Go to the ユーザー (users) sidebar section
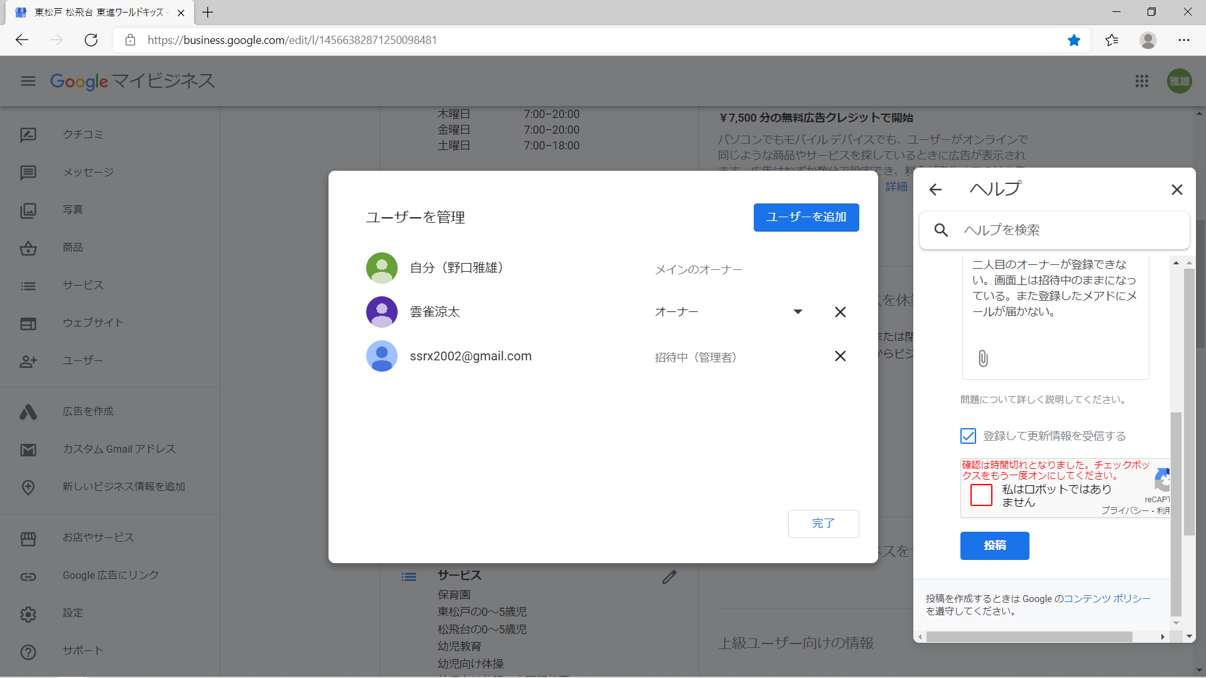This screenshot has height=678, width=1206. [82, 360]
